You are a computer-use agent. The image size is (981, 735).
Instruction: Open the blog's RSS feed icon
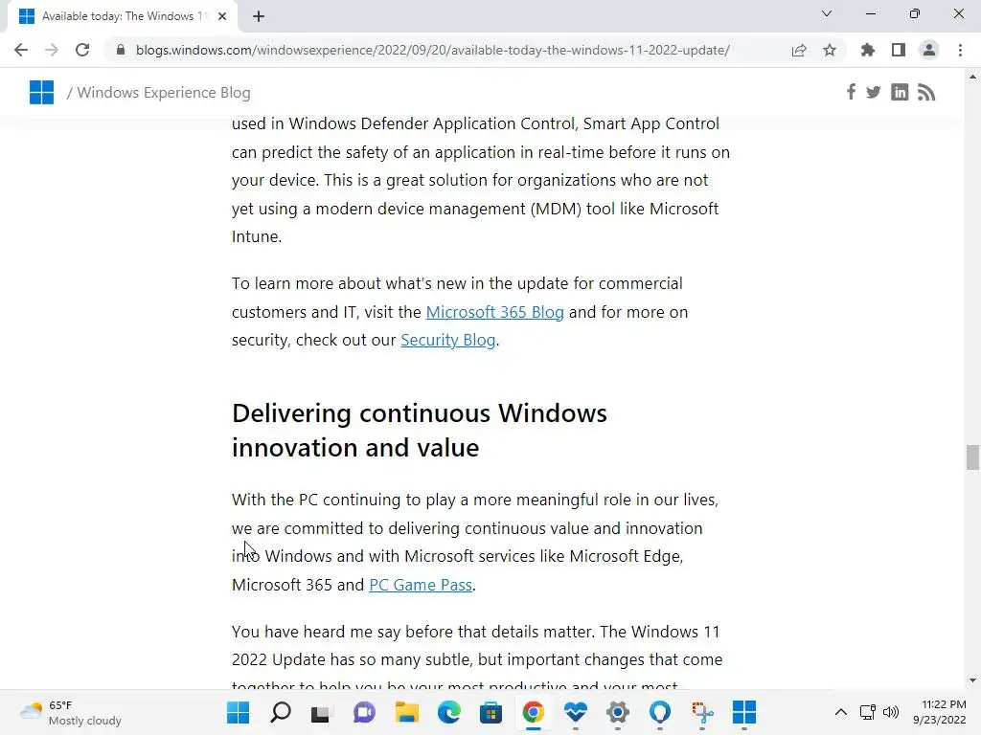pyautogui.click(x=926, y=93)
